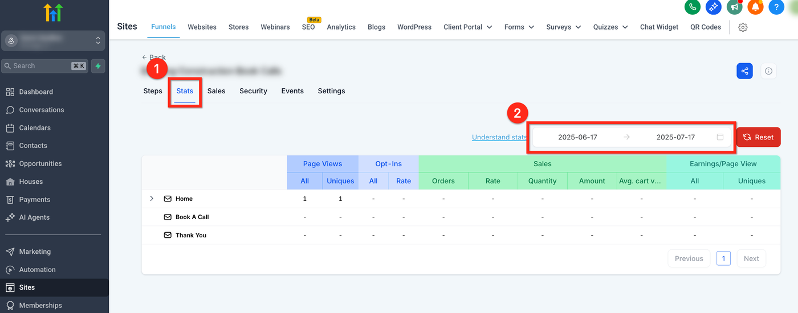Open Conversations in the sidebar
This screenshot has width=798, height=313.
[x=41, y=110]
